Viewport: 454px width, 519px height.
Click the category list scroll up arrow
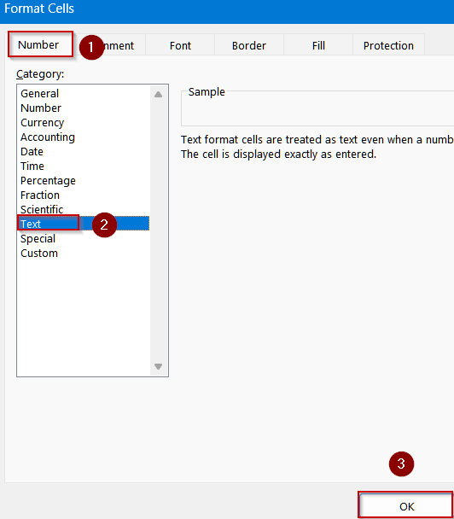click(159, 95)
